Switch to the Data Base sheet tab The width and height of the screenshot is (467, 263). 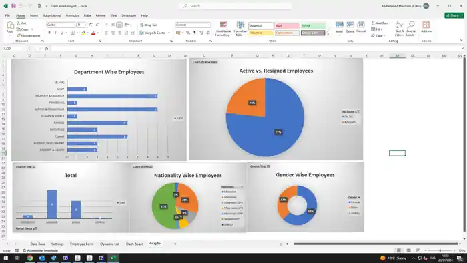(x=37, y=244)
